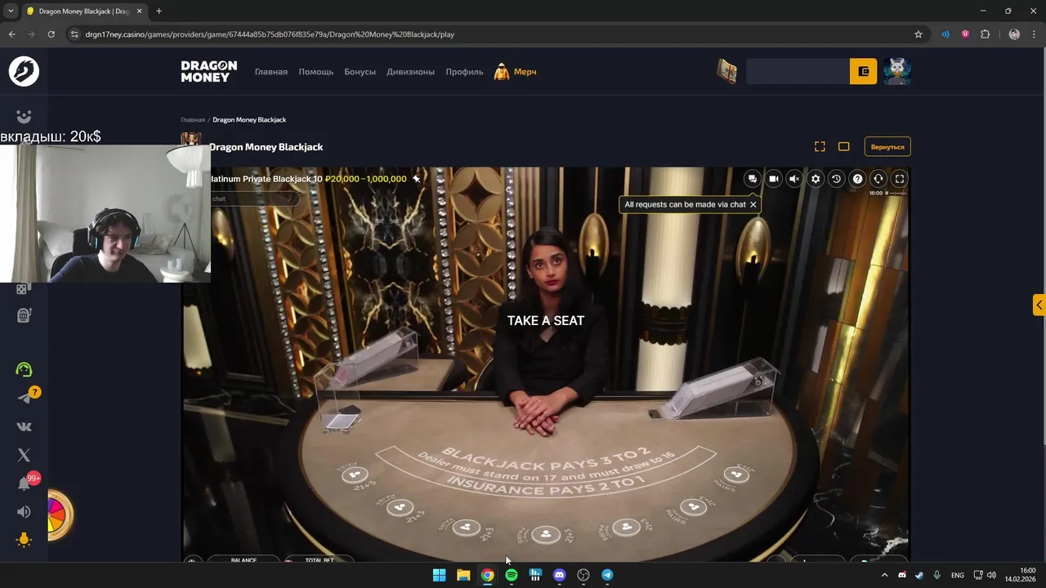Click the round dragon icon in sidebar
Screen dimensions: 1046x588
(x=24, y=71)
